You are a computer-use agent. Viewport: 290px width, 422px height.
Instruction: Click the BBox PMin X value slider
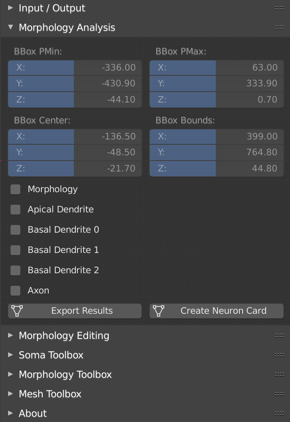pos(75,68)
